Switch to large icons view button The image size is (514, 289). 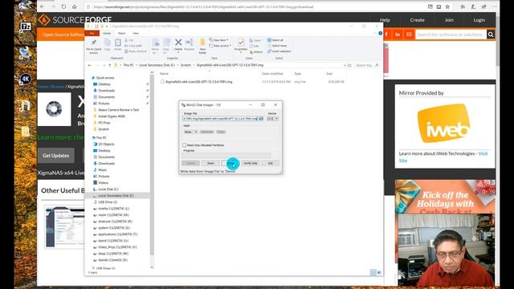coord(379,272)
